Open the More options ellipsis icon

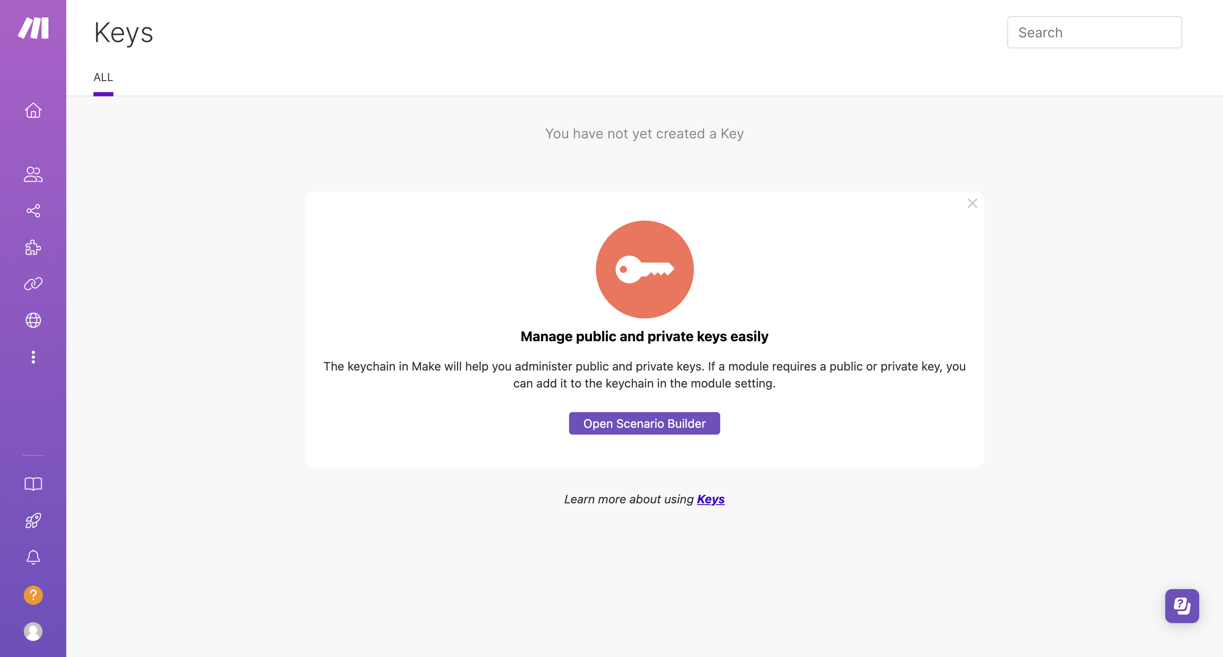click(x=33, y=357)
